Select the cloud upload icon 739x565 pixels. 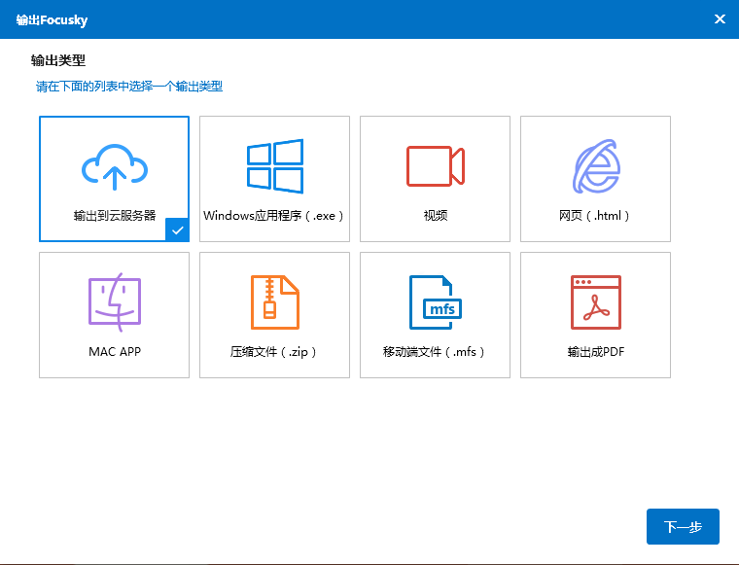(x=115, y=167)
